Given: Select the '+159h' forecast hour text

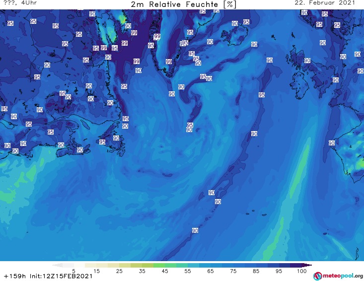Looking at the screenshot, I should pos(15,276).
